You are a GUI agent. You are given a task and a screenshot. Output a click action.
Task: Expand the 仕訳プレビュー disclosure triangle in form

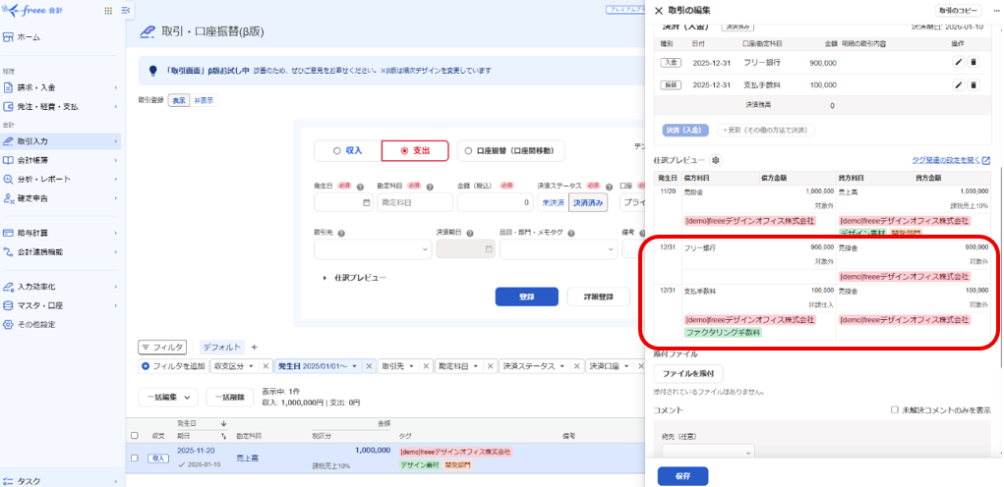coord(325,278)
